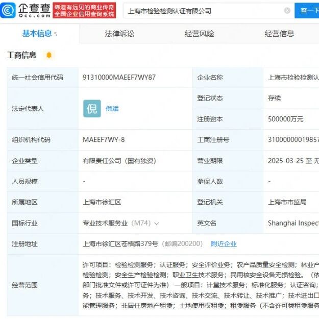Click the Qcc.com logo icon

point(8,10)
